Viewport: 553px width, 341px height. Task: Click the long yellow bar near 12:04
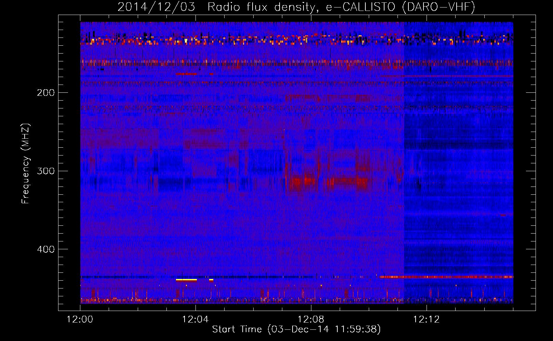[x=186, y=280]
